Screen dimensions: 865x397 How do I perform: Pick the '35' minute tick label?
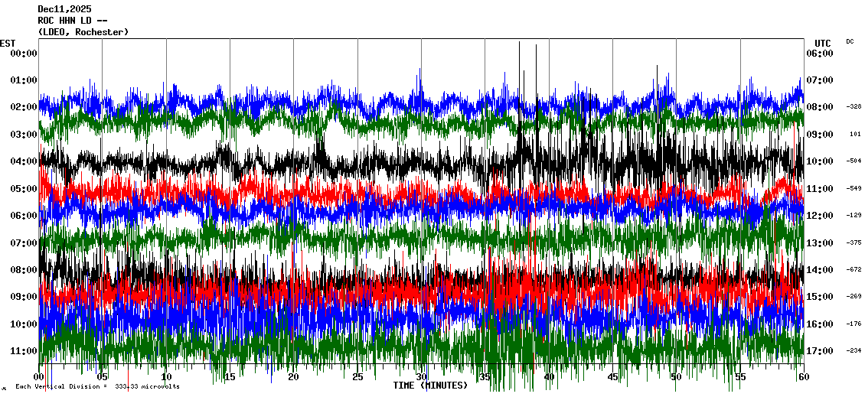coord(485,376)
